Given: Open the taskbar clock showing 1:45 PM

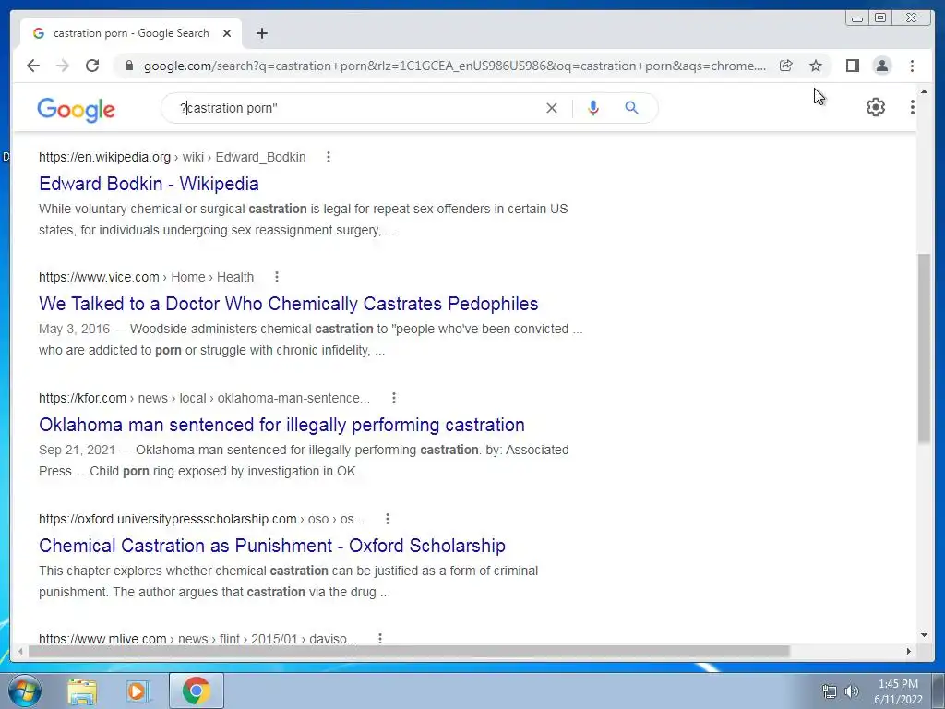Looking at the screenshot, I should coord(898,691).
